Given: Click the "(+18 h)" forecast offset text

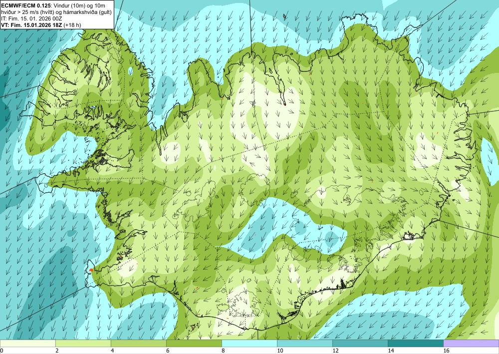Looking at the screenshot, I should [72, 24].
